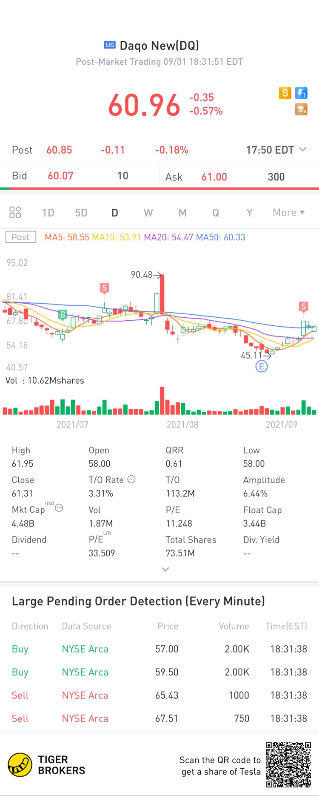Tap the Ask price 61.00
Viewport: 319px width, 796px height.
(214, 177)
